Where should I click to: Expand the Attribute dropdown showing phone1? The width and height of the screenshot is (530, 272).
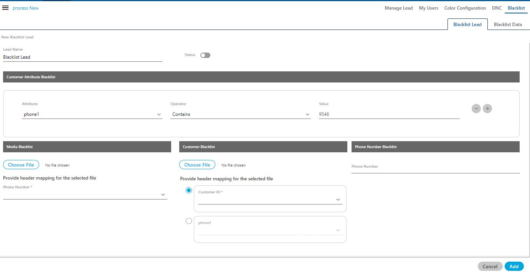click(92, 114)
